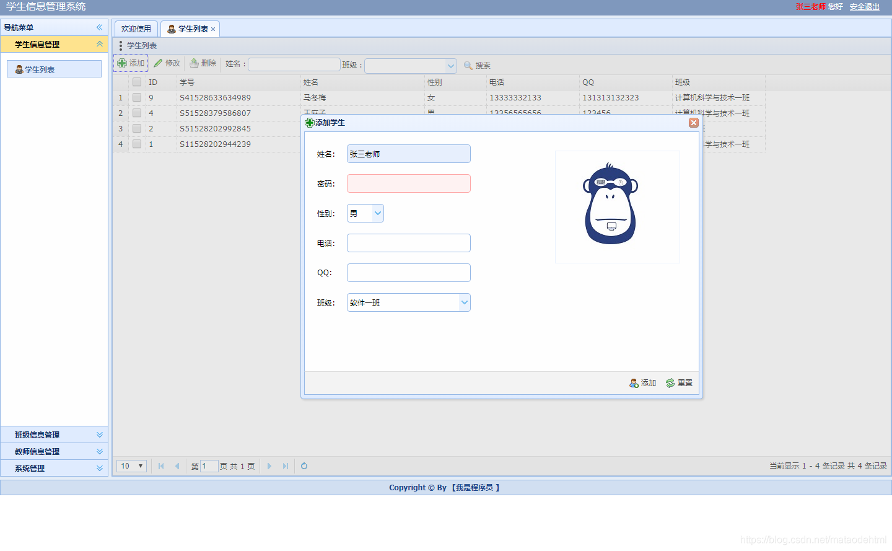This screenshot has height=551, width=892.
Task: Click the page number input box
Action: (209, 466)
